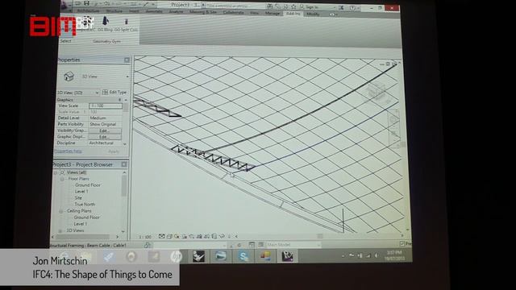The height and width of the screenshot is (290, 516).
Task: Click the Help question mark icon
Action: coord(353,7)
